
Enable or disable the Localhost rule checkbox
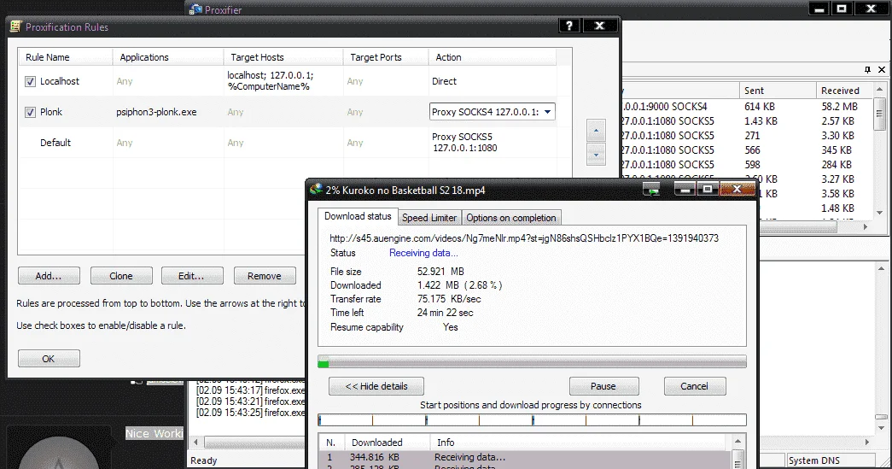tap(30, 81)
